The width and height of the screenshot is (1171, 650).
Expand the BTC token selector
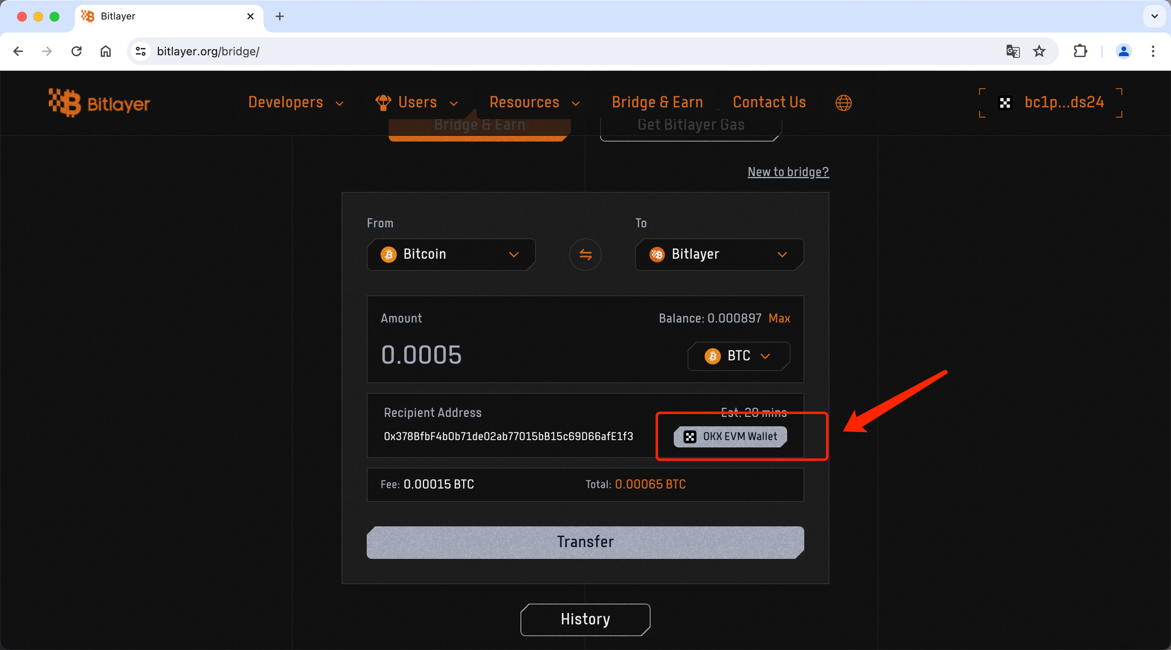coord(738,356)
